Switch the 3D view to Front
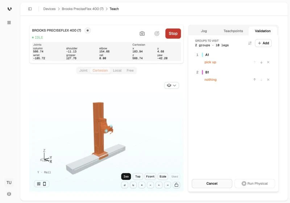Image resolution: width=290 pixels, height=203 pixels. (150, 177)
